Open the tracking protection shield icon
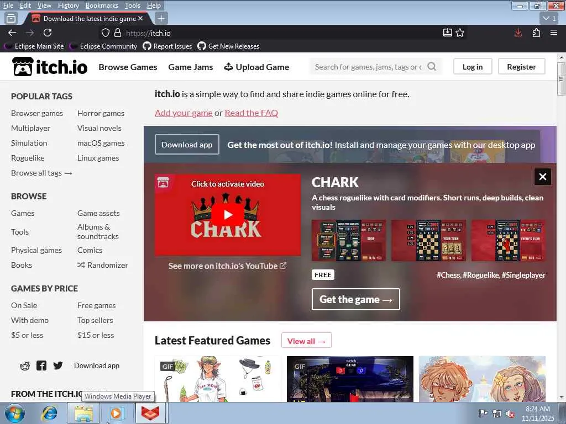 tap(106, 33)
